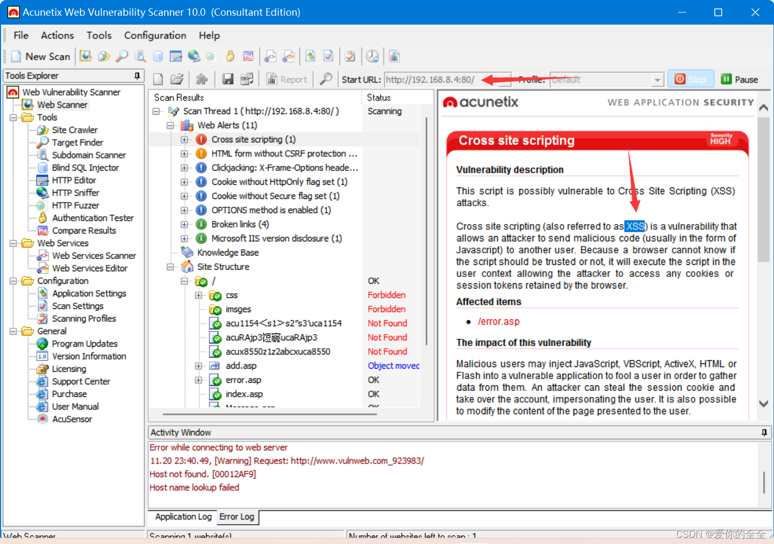
Task: Select index.asp in site structure
Action: (244, 394)
